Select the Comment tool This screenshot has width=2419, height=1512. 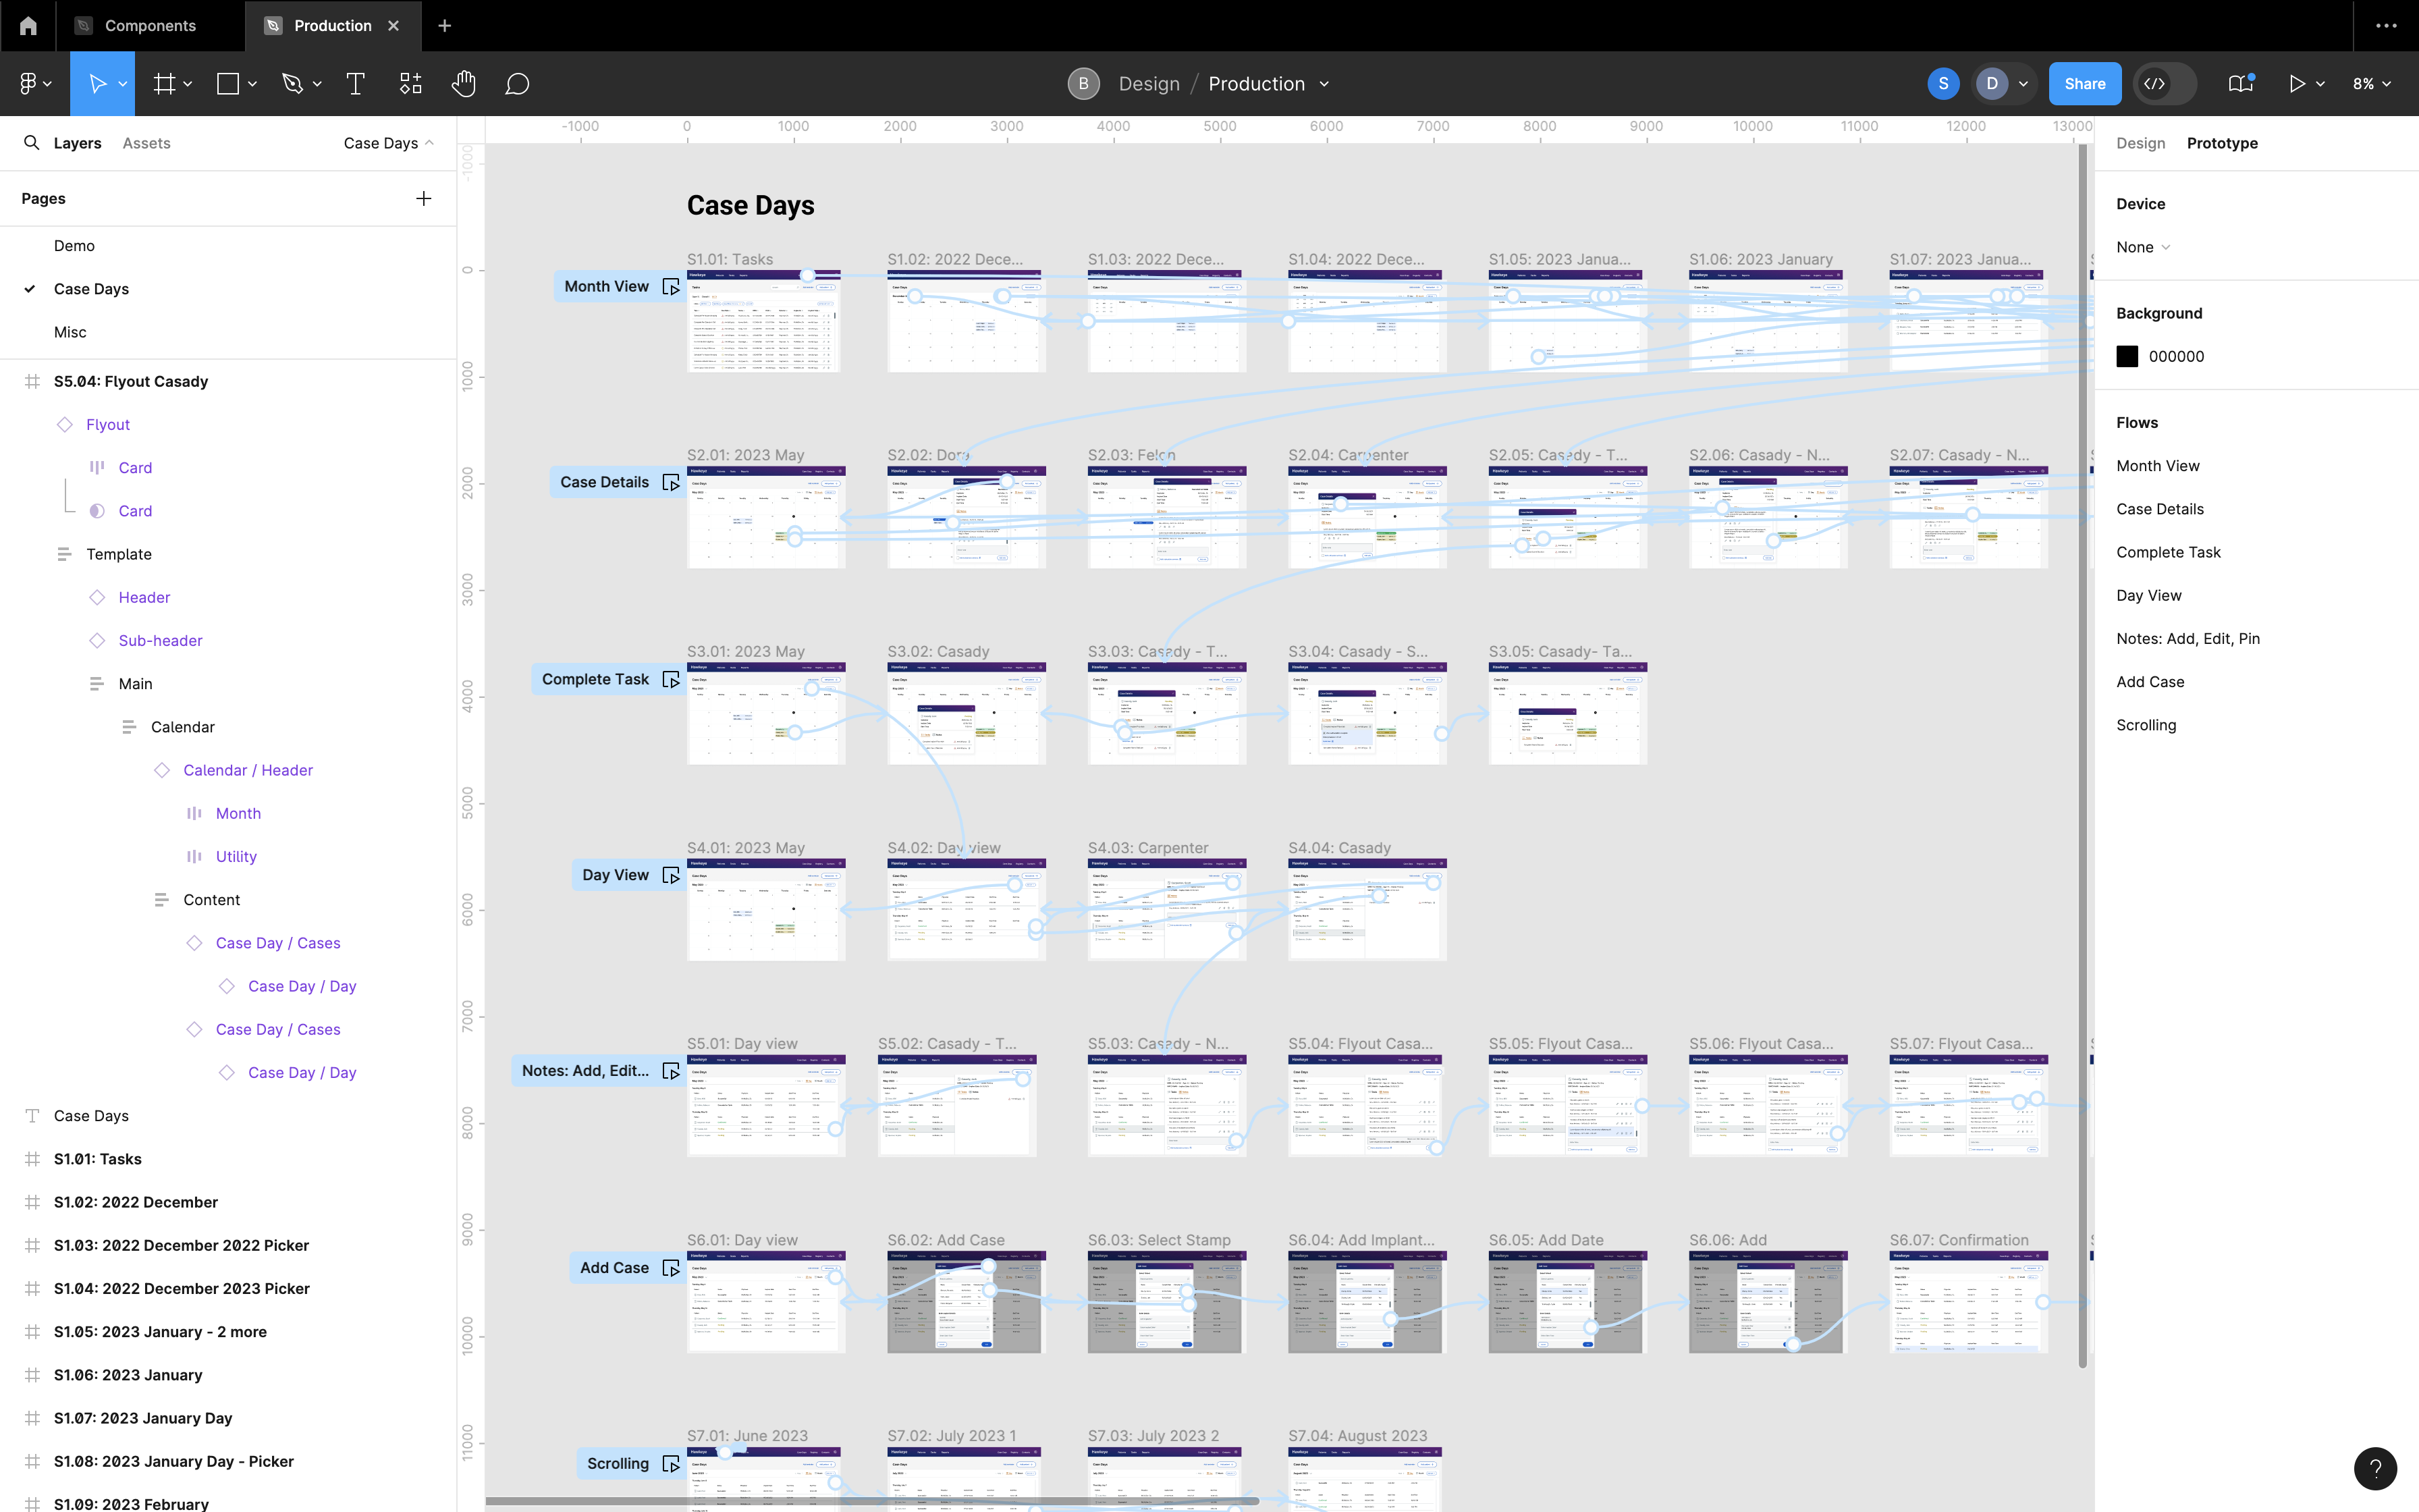tap(517, 84)
